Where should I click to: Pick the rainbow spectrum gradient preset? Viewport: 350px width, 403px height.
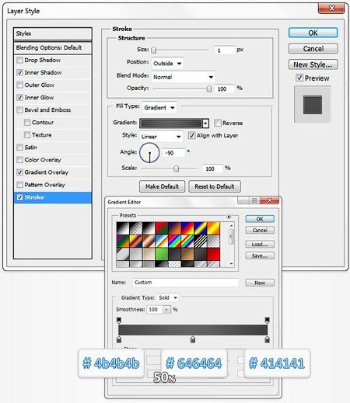pyautogui.click(x=174, y=241)
